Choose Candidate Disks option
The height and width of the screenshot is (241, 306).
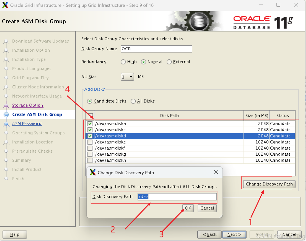(89, 101)
